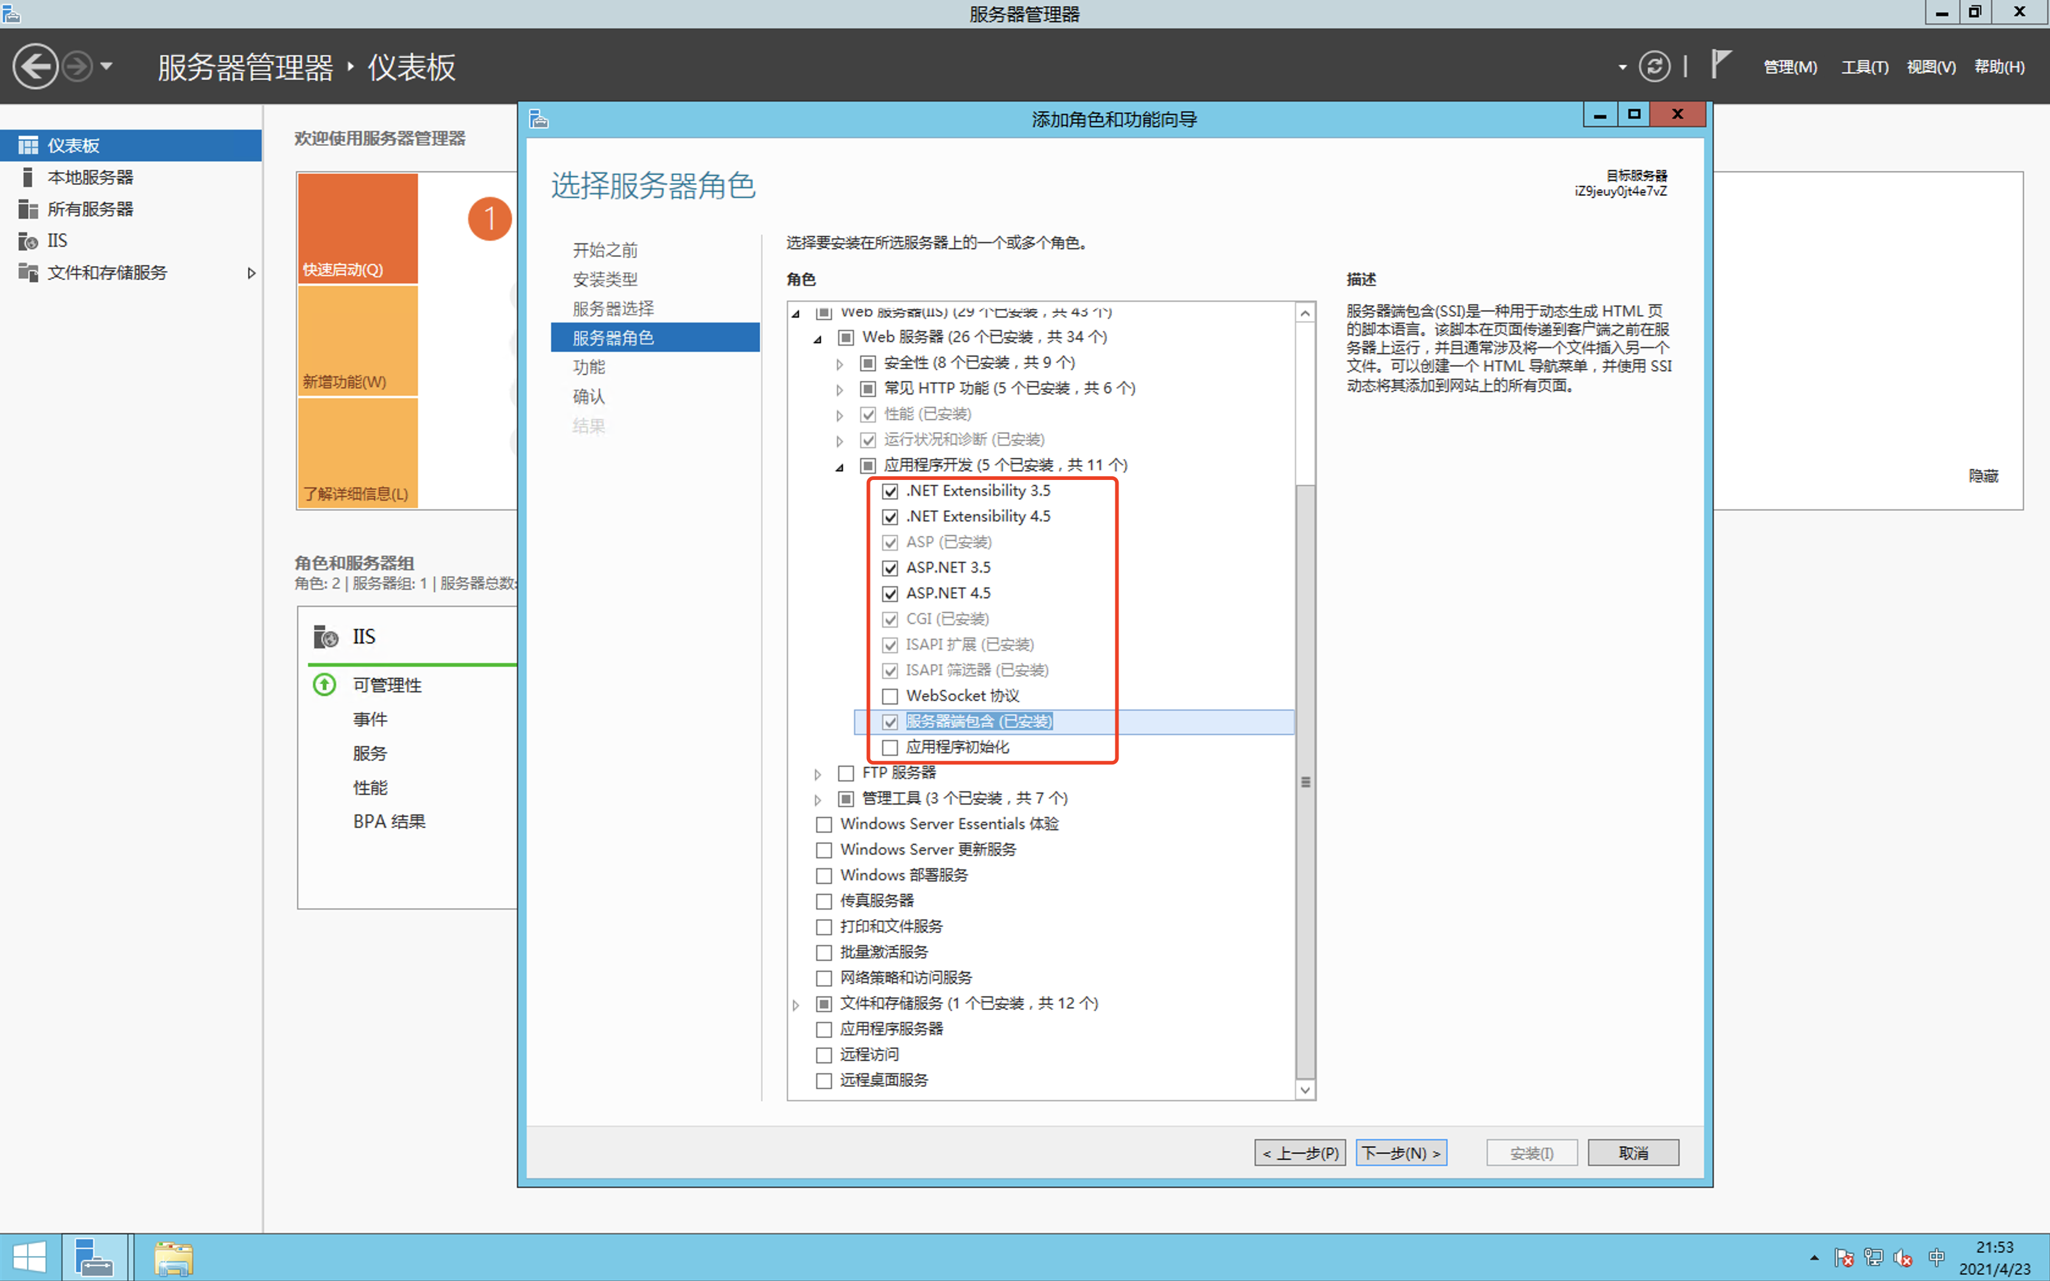Open Windows Start button in taskbar
The height and width of the screenshot is (1281, 2050).
(x=30, y=1257)
